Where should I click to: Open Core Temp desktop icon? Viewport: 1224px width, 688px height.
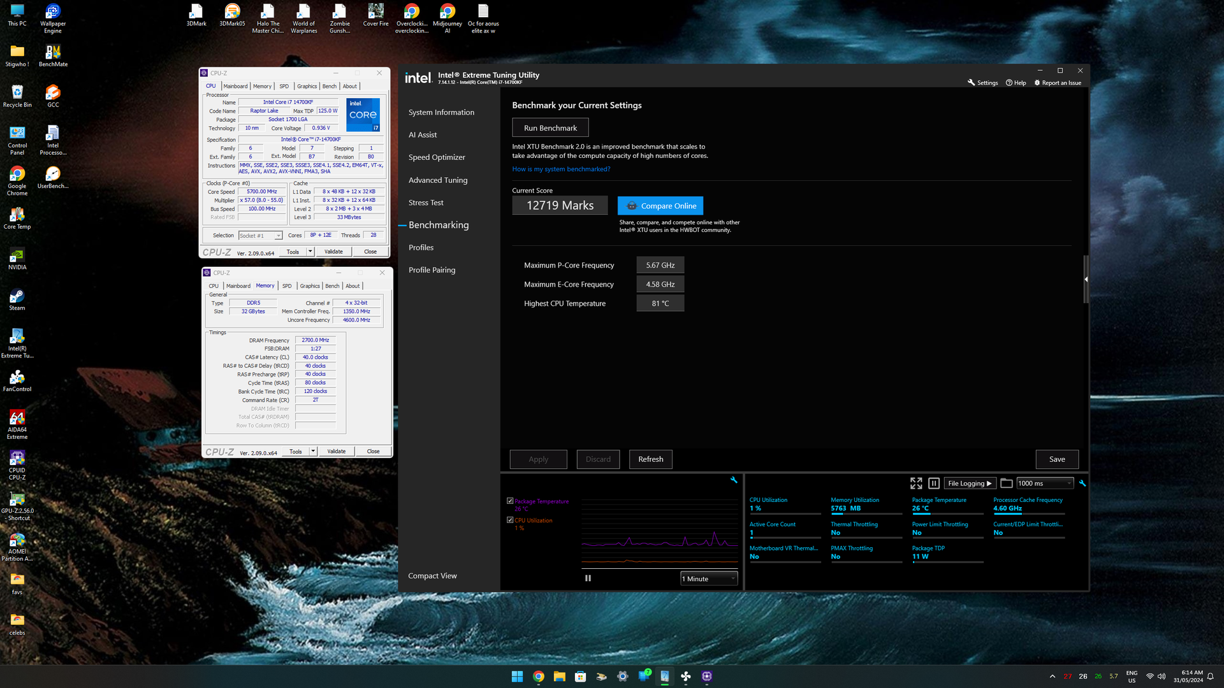point(17,219)
